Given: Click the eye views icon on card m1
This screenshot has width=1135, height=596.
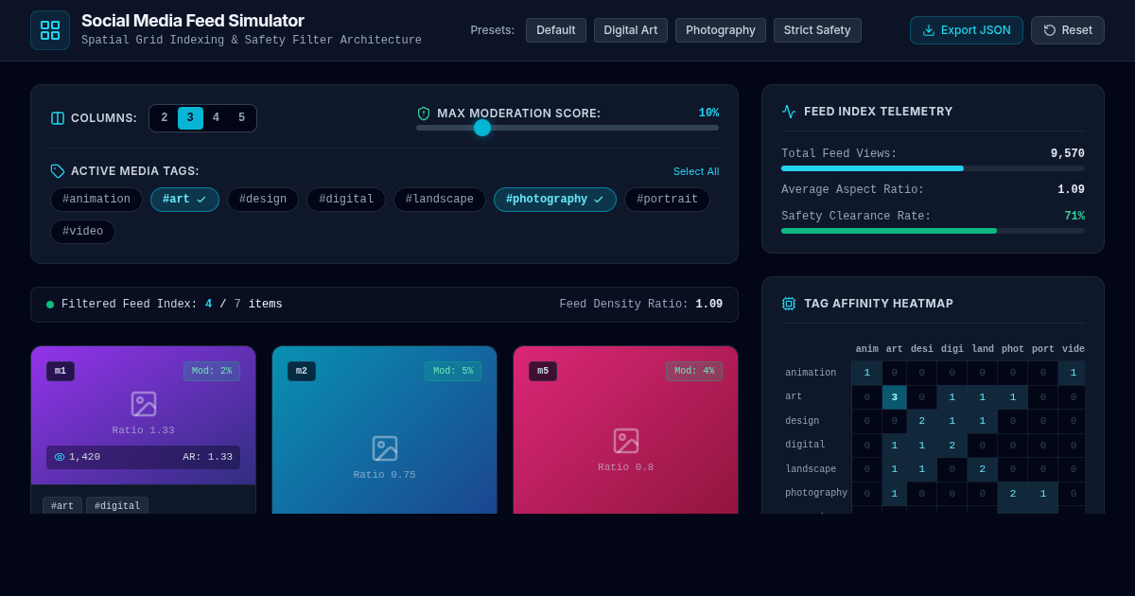Looking at the screenshot, I should (x=60, y=457).
